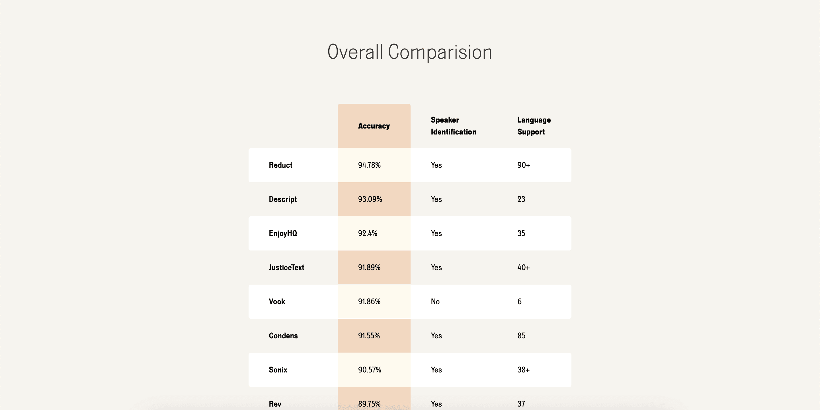Select the EnjoyHQ row name

(283, 233)
